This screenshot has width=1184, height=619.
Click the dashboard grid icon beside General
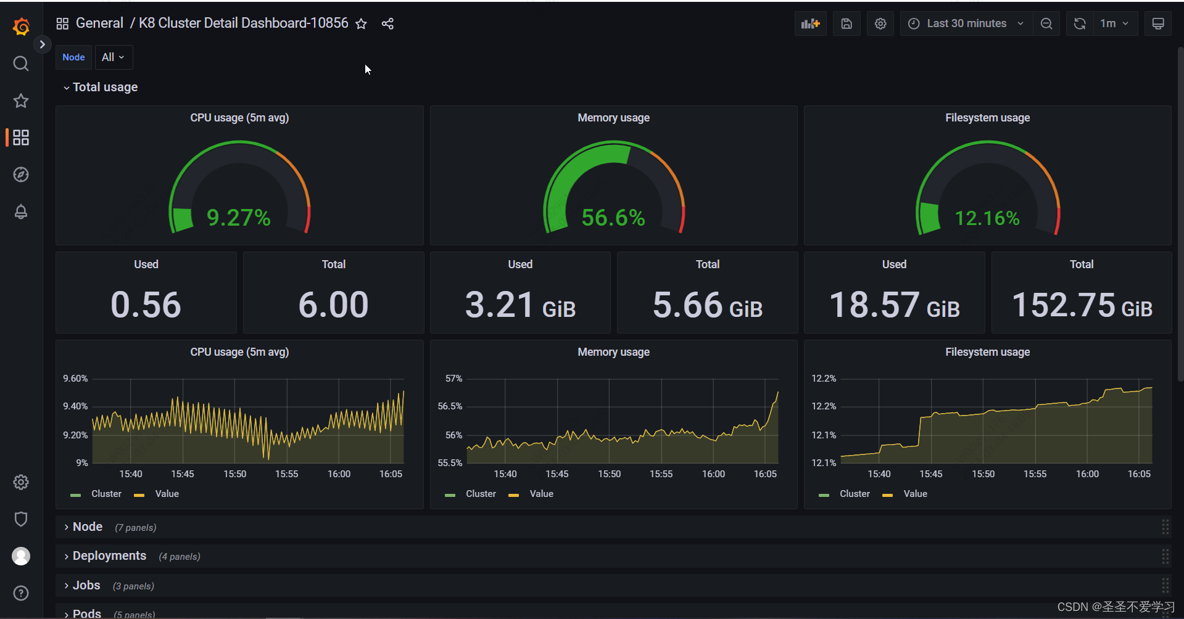(62, 23)
